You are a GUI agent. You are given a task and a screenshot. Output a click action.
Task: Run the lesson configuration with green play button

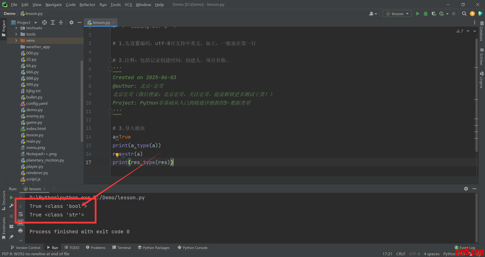[418, 14]
